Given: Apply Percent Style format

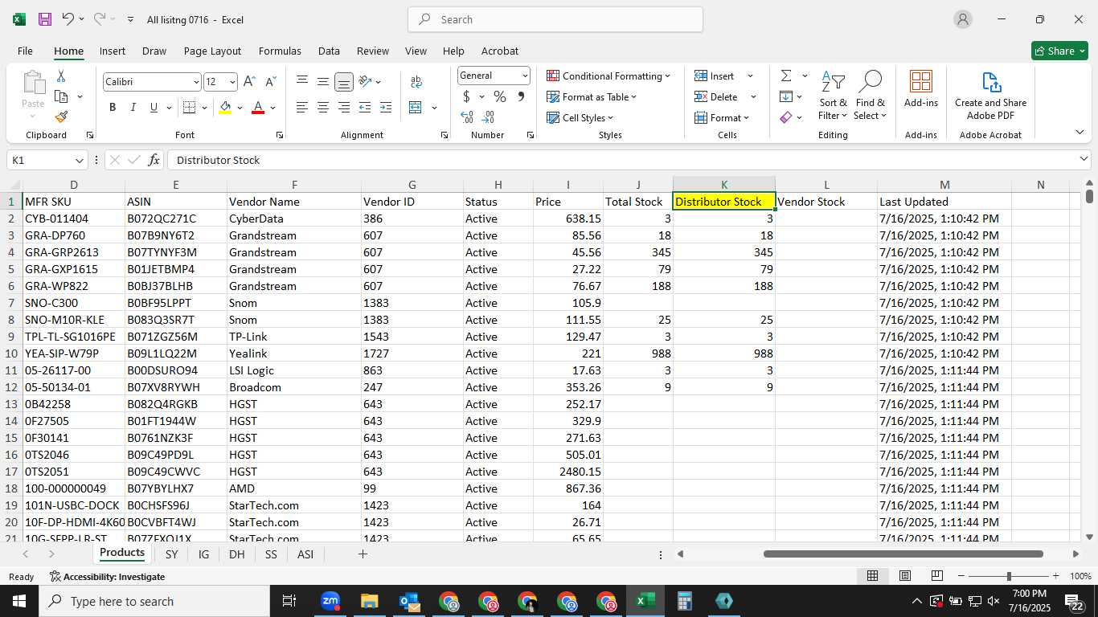Looking at the screenshot, I should tap(500, 96).
